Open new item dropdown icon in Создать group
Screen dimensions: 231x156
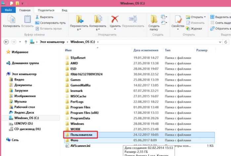(164, 17)
